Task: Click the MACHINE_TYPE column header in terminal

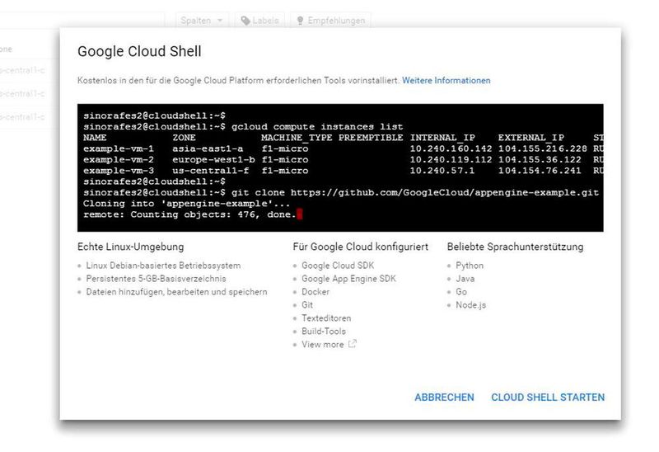Action: click(297, 138)
